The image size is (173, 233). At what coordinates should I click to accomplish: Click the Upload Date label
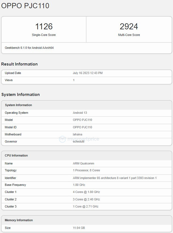[13, 73]
